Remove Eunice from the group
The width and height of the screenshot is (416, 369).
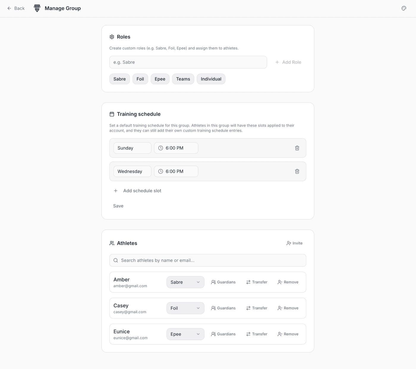pyautogui.click(x=288, y=334)
